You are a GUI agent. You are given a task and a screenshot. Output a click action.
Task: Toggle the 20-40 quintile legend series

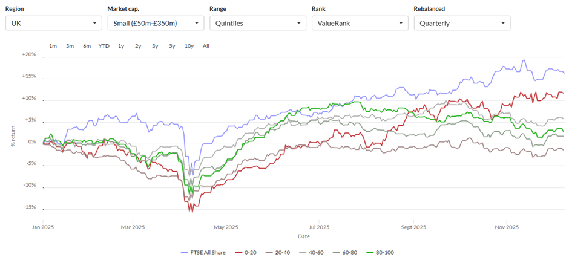tap(278, 253)
